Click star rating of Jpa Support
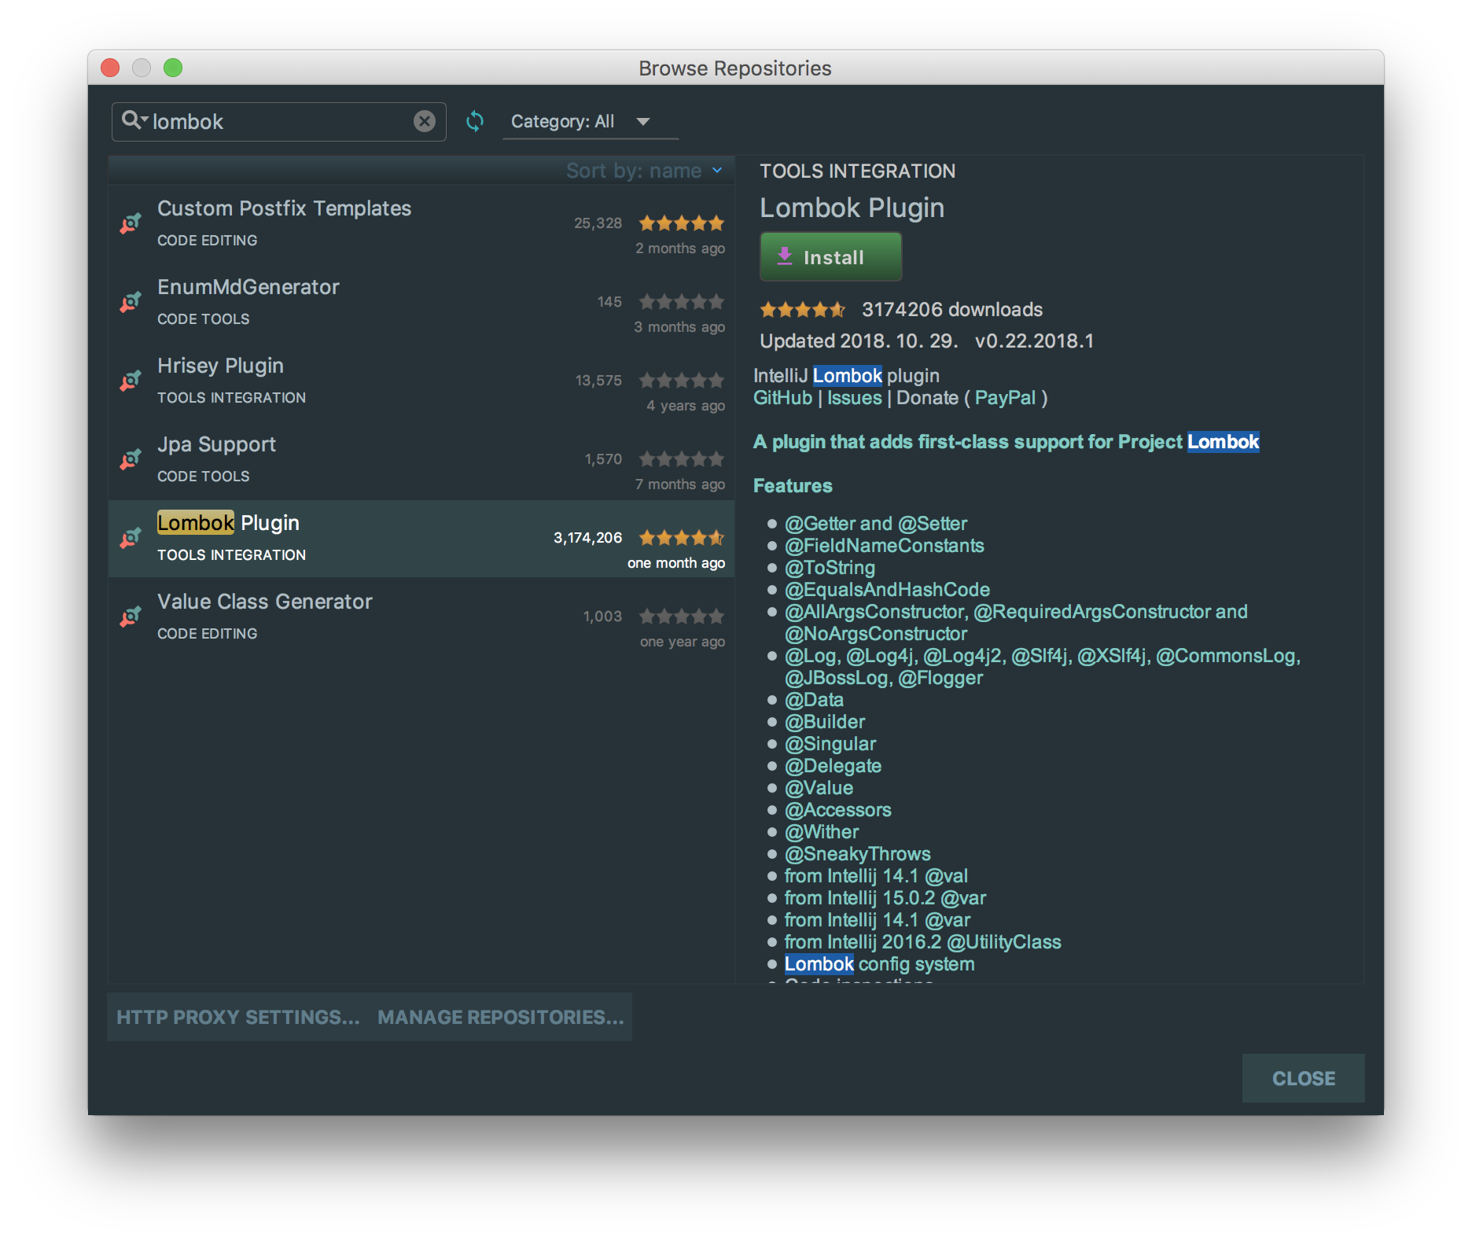Image resolution: width=1472 pixels, height=1241 pixels. pos(681,459)
